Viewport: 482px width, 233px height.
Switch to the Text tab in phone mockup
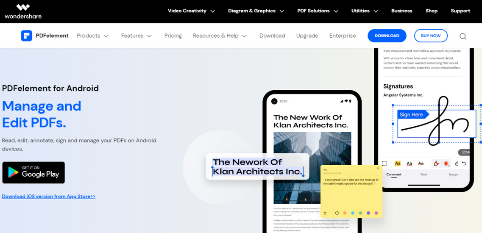pos(423,174)
